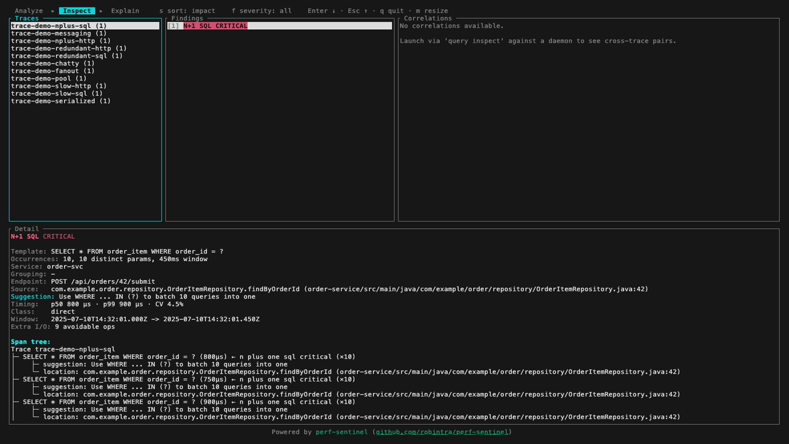Click the Template SQL query line
Image resolution: width=789 pixels, height=444 pixels.
click(x=117, y=252)
